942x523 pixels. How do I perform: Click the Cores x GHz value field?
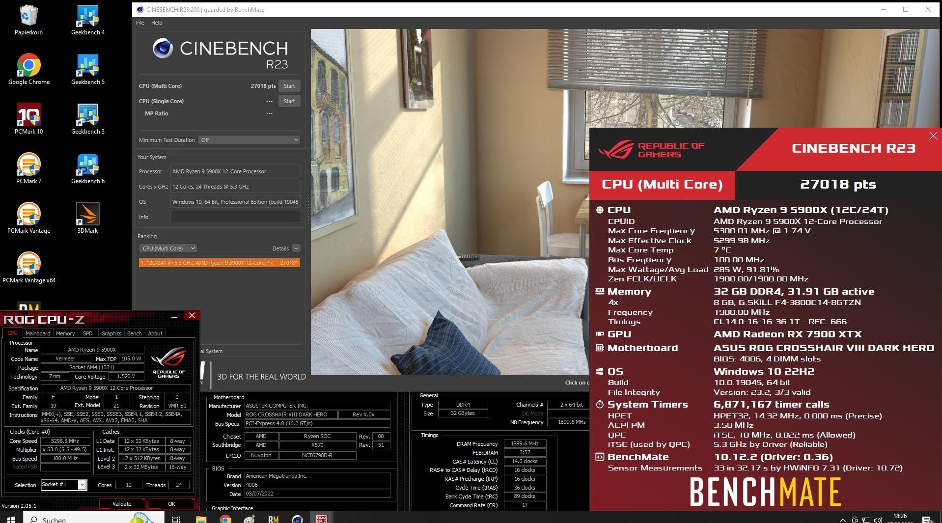[x=235, y=187]
